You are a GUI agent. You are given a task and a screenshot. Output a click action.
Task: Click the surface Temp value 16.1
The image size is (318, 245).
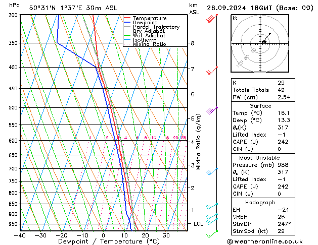pos(284,113)
